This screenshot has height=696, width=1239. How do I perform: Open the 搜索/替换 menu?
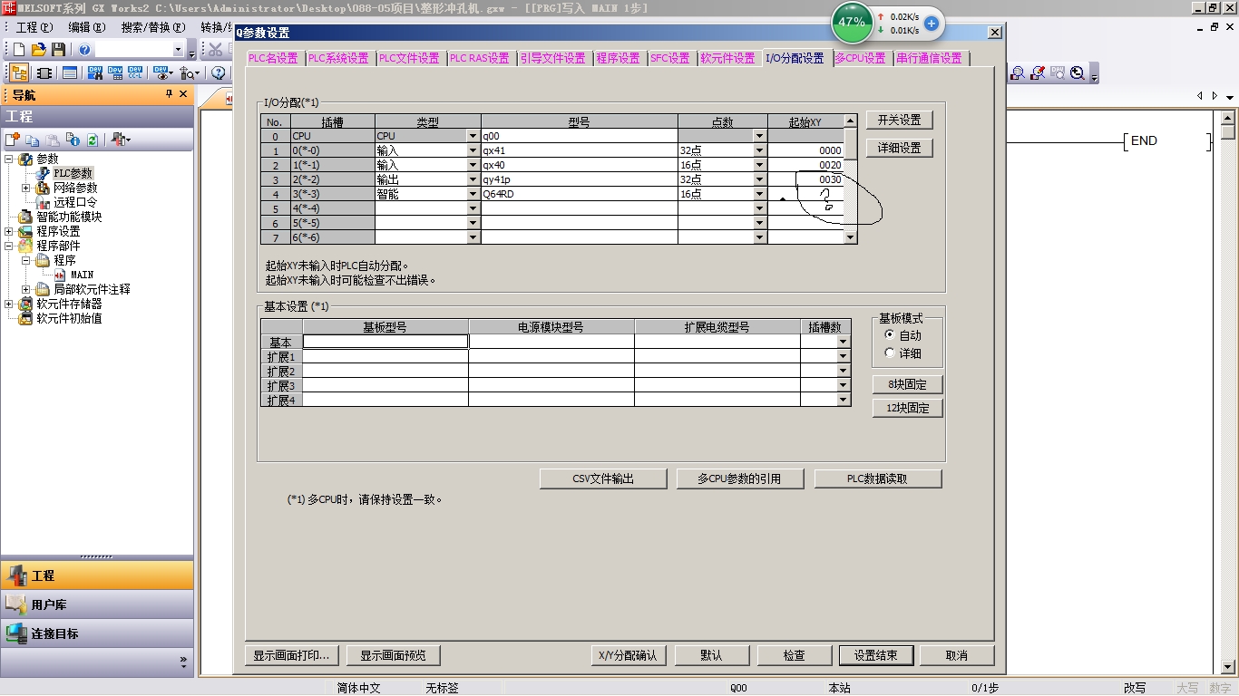pyautogui.click(x=152, y=27)
